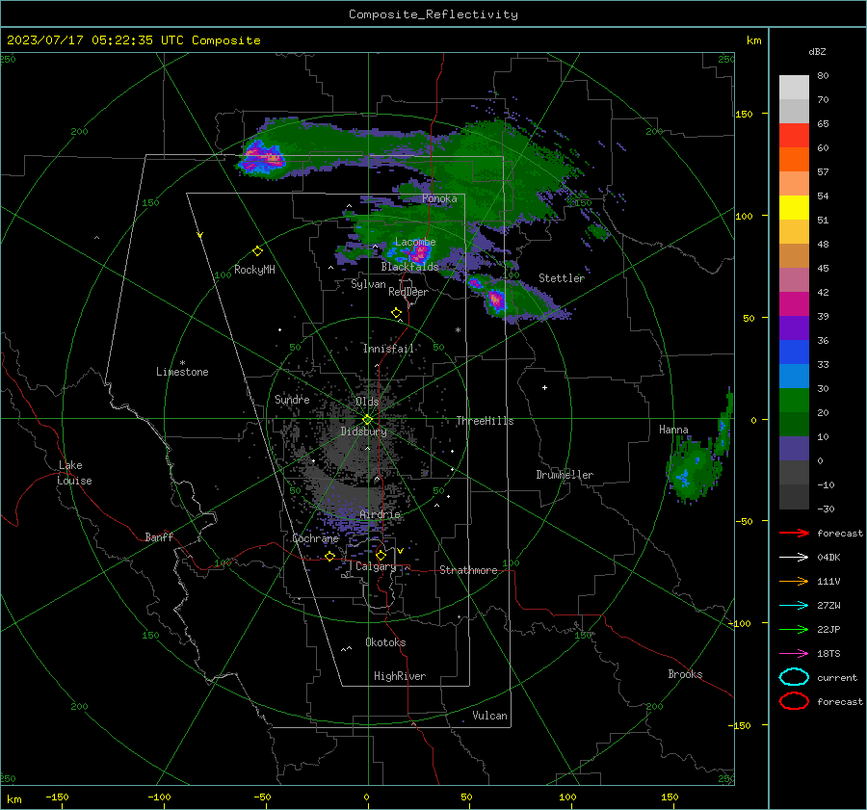This screenshot has height=810, width=867.
Task: Click the white 04DK arrow legend icon
Action: (794, 557)
